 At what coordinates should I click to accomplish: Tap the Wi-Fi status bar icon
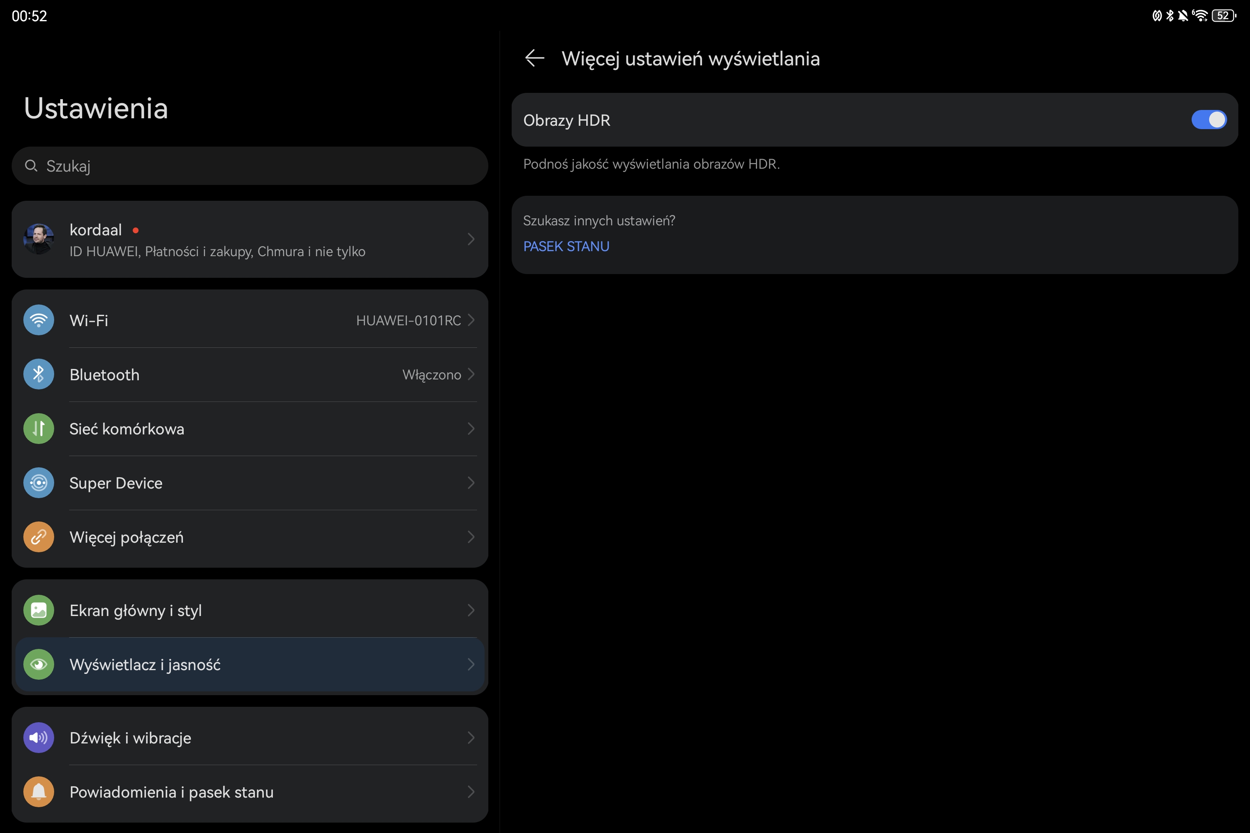tap(1200, 15)
